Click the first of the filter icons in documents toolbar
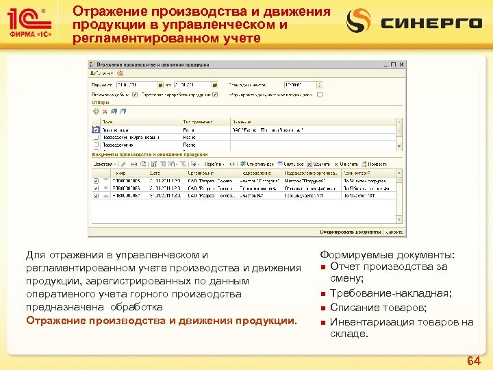The height and width of the screenshot is (370, 493). [x=153, y=164]
